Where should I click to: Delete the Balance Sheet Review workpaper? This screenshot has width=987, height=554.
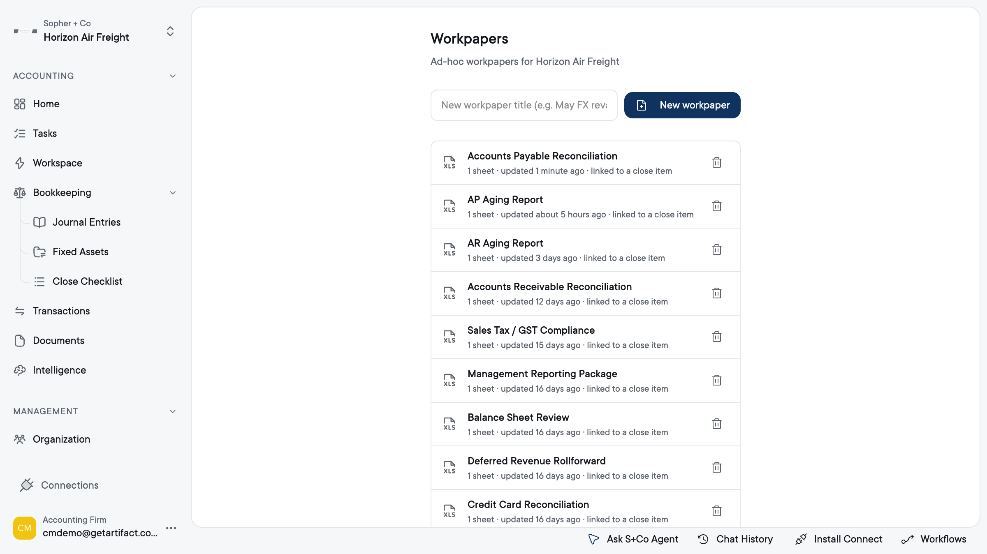(x=716, y=424)
